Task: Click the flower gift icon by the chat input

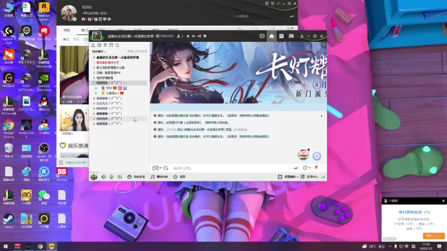Action: coord(316,168)
